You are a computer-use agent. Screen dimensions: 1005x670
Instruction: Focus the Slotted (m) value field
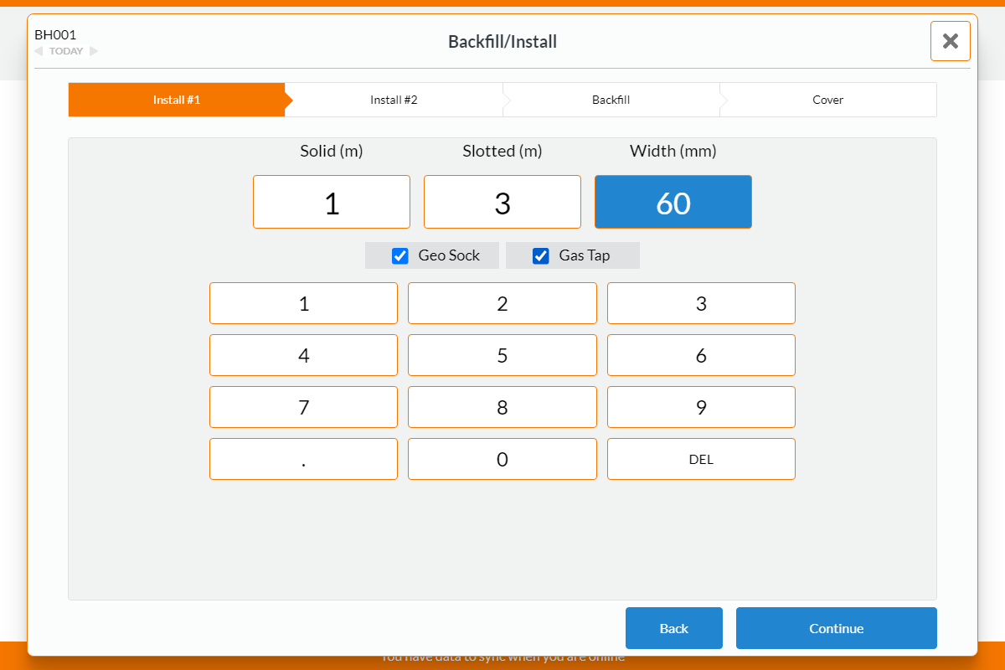click(x=502, y=202)
